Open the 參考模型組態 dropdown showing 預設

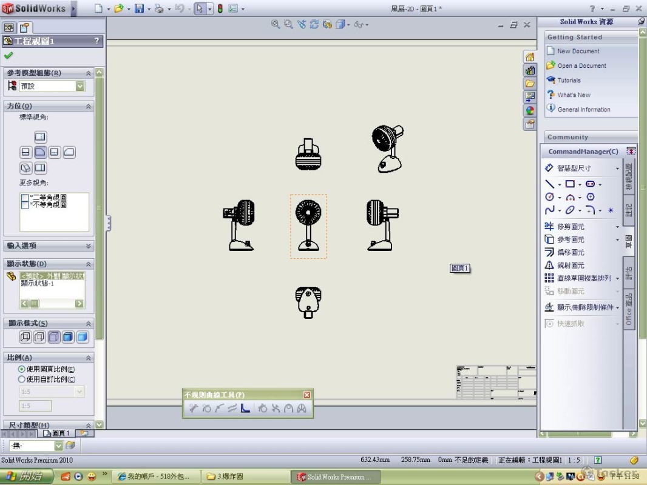tap(80, 87)
